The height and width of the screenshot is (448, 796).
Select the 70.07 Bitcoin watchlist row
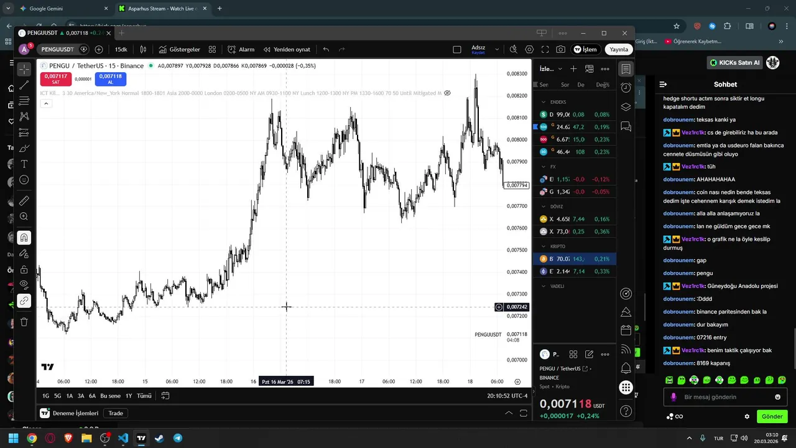575,259
